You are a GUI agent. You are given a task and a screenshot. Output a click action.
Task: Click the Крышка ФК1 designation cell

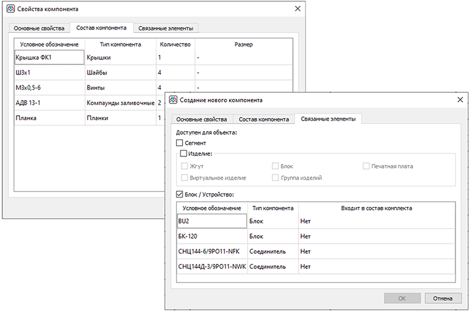(49, 58)
